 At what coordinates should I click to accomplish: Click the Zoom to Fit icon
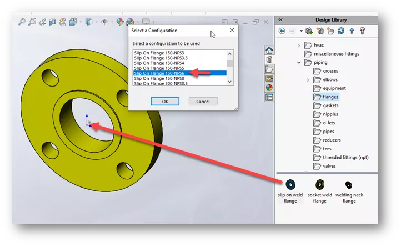[x=22, y=22]
